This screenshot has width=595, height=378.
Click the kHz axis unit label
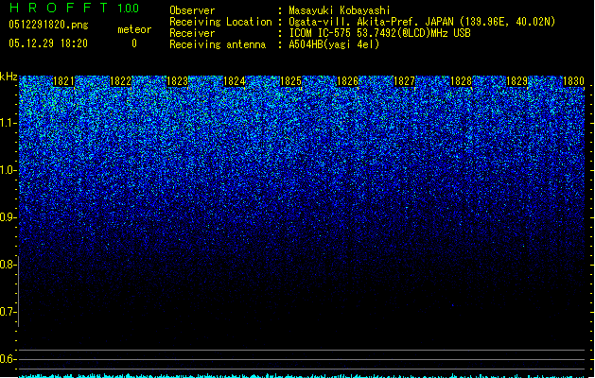coord(9,77)
